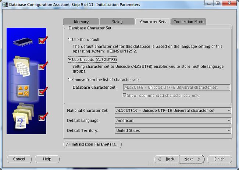239x170 pixels.
Task: Select 'Use Unicode (AL32UTF8)' radio button
Action: (69, 59)
